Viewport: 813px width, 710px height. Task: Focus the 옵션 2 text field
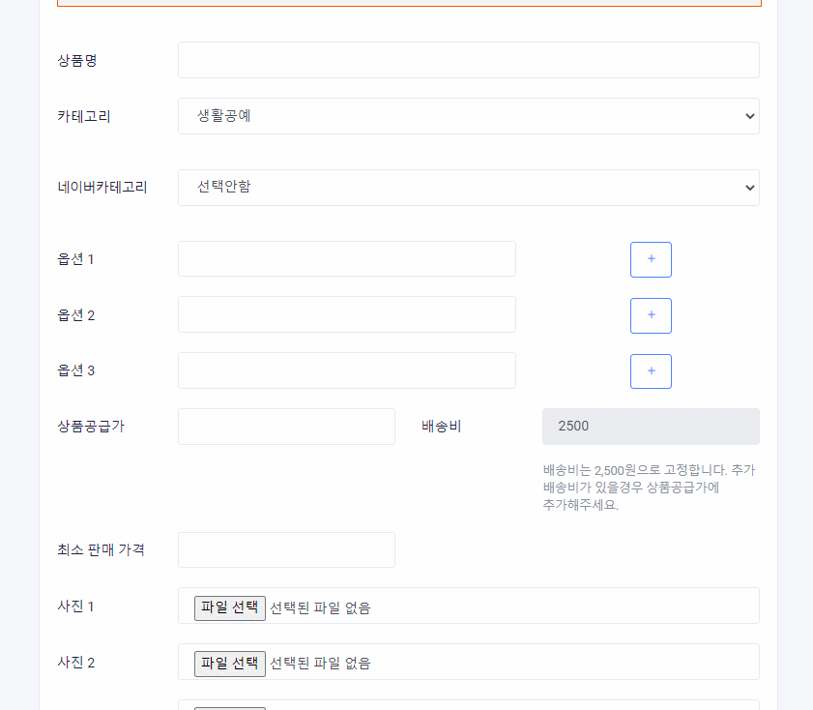tap(346, 314)
